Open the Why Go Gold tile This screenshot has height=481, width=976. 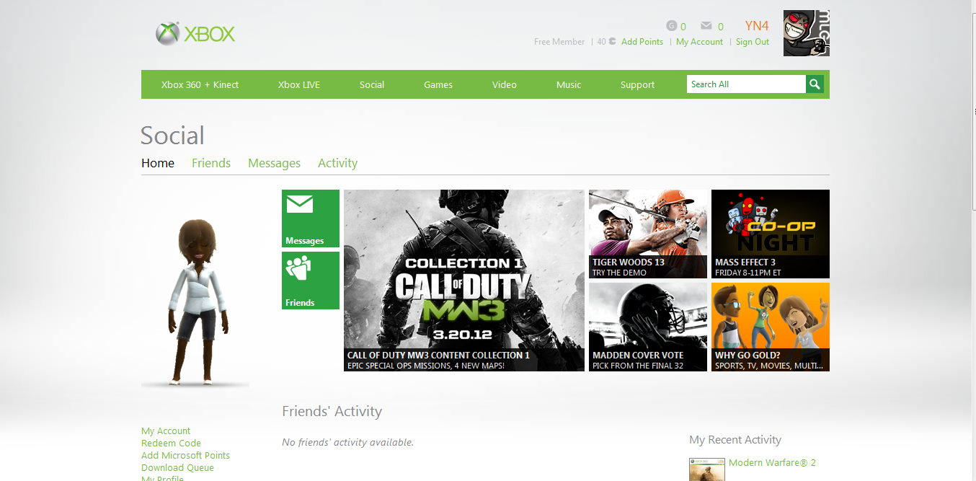click(x=771, y=327)
